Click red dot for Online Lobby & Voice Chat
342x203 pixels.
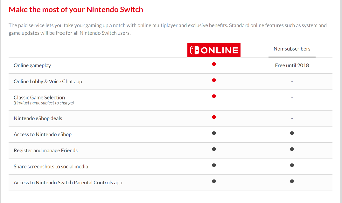pyautogui.click(x=214, y=80)
